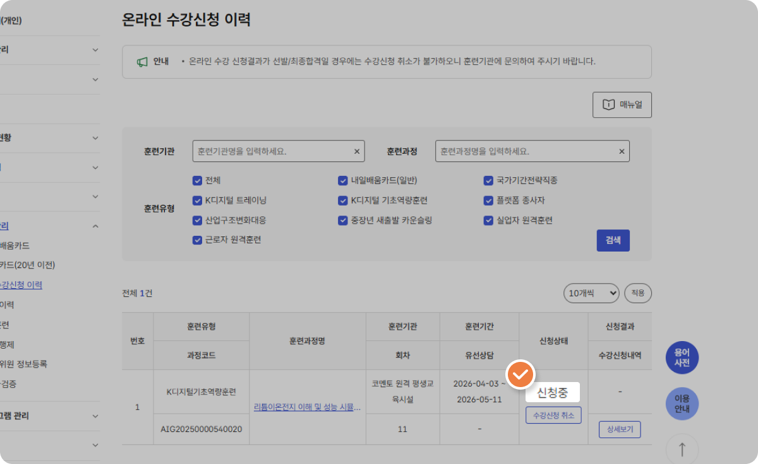Collapse the expanded sidebar menu chevron
Image resolution: width=758 pixels, height=464 pixels.
[95, 226]
